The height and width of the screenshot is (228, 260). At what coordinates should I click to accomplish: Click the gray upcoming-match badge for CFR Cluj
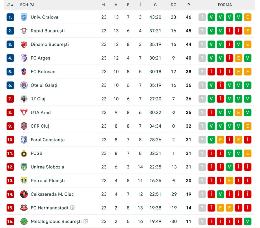202,126
